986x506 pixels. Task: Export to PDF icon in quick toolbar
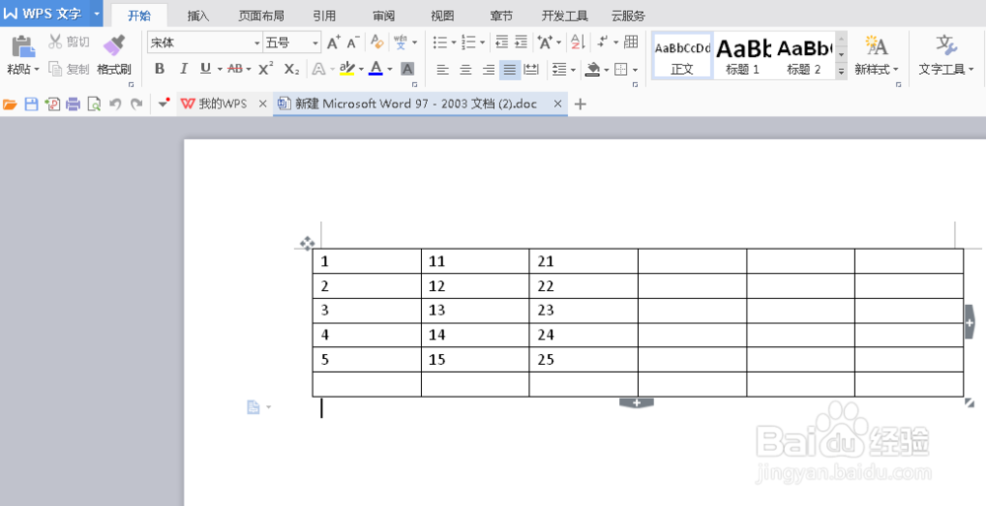tap(52, 105)
